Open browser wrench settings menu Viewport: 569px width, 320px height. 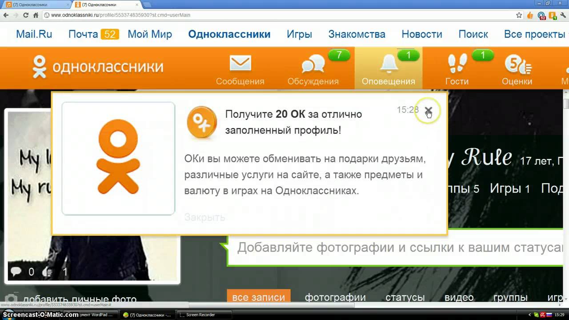click(563, 15)
